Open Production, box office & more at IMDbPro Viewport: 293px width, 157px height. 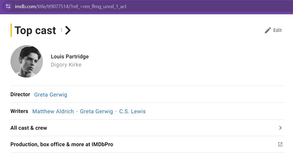point(62,145)
